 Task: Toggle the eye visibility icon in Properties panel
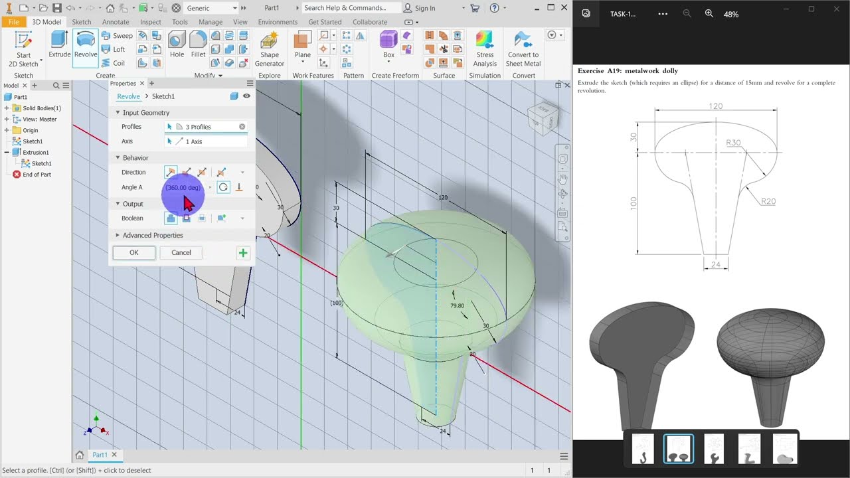(x=246, y=96)
